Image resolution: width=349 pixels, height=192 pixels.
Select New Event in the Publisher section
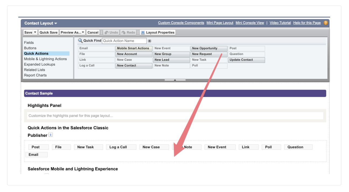point(220,147)
